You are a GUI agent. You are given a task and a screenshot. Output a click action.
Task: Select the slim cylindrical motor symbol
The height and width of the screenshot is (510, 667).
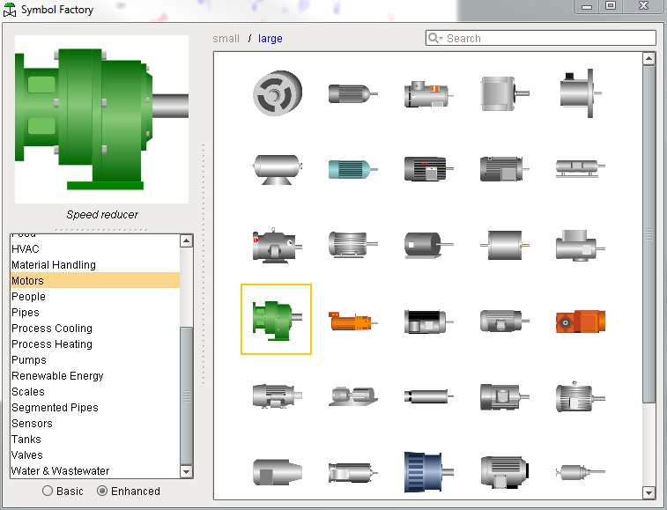click(427, 395)
